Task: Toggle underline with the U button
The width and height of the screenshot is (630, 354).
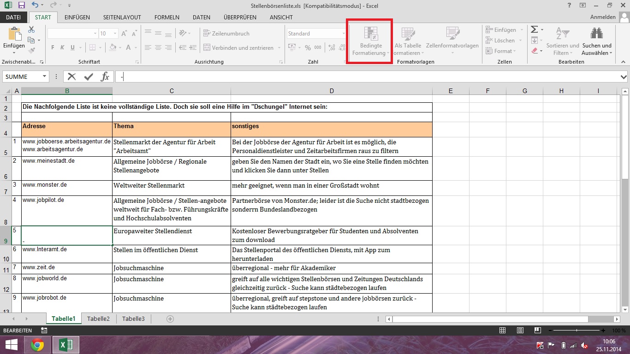Action: click(73, 47)
